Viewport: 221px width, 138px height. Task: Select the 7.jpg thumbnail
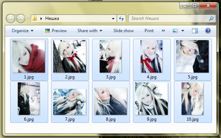(x=70, y=102)
